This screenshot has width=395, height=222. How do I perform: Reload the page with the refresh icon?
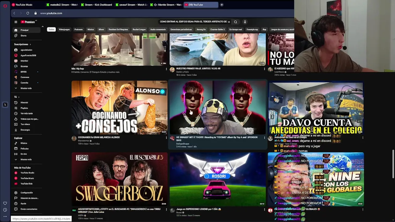pyautogui.click(x=28, y=13)
